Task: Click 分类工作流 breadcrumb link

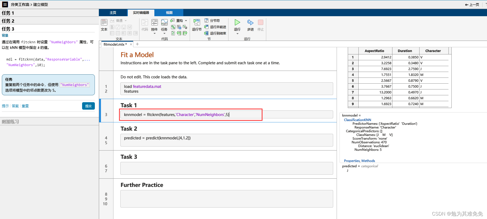Action: click(20, 5)
